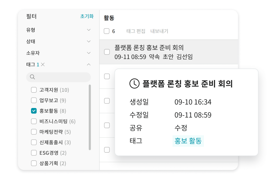This screenshot has width=275, height=180.
Task: Check the 고객지원 (10) tag checkbox
Action: coord(34,90)
